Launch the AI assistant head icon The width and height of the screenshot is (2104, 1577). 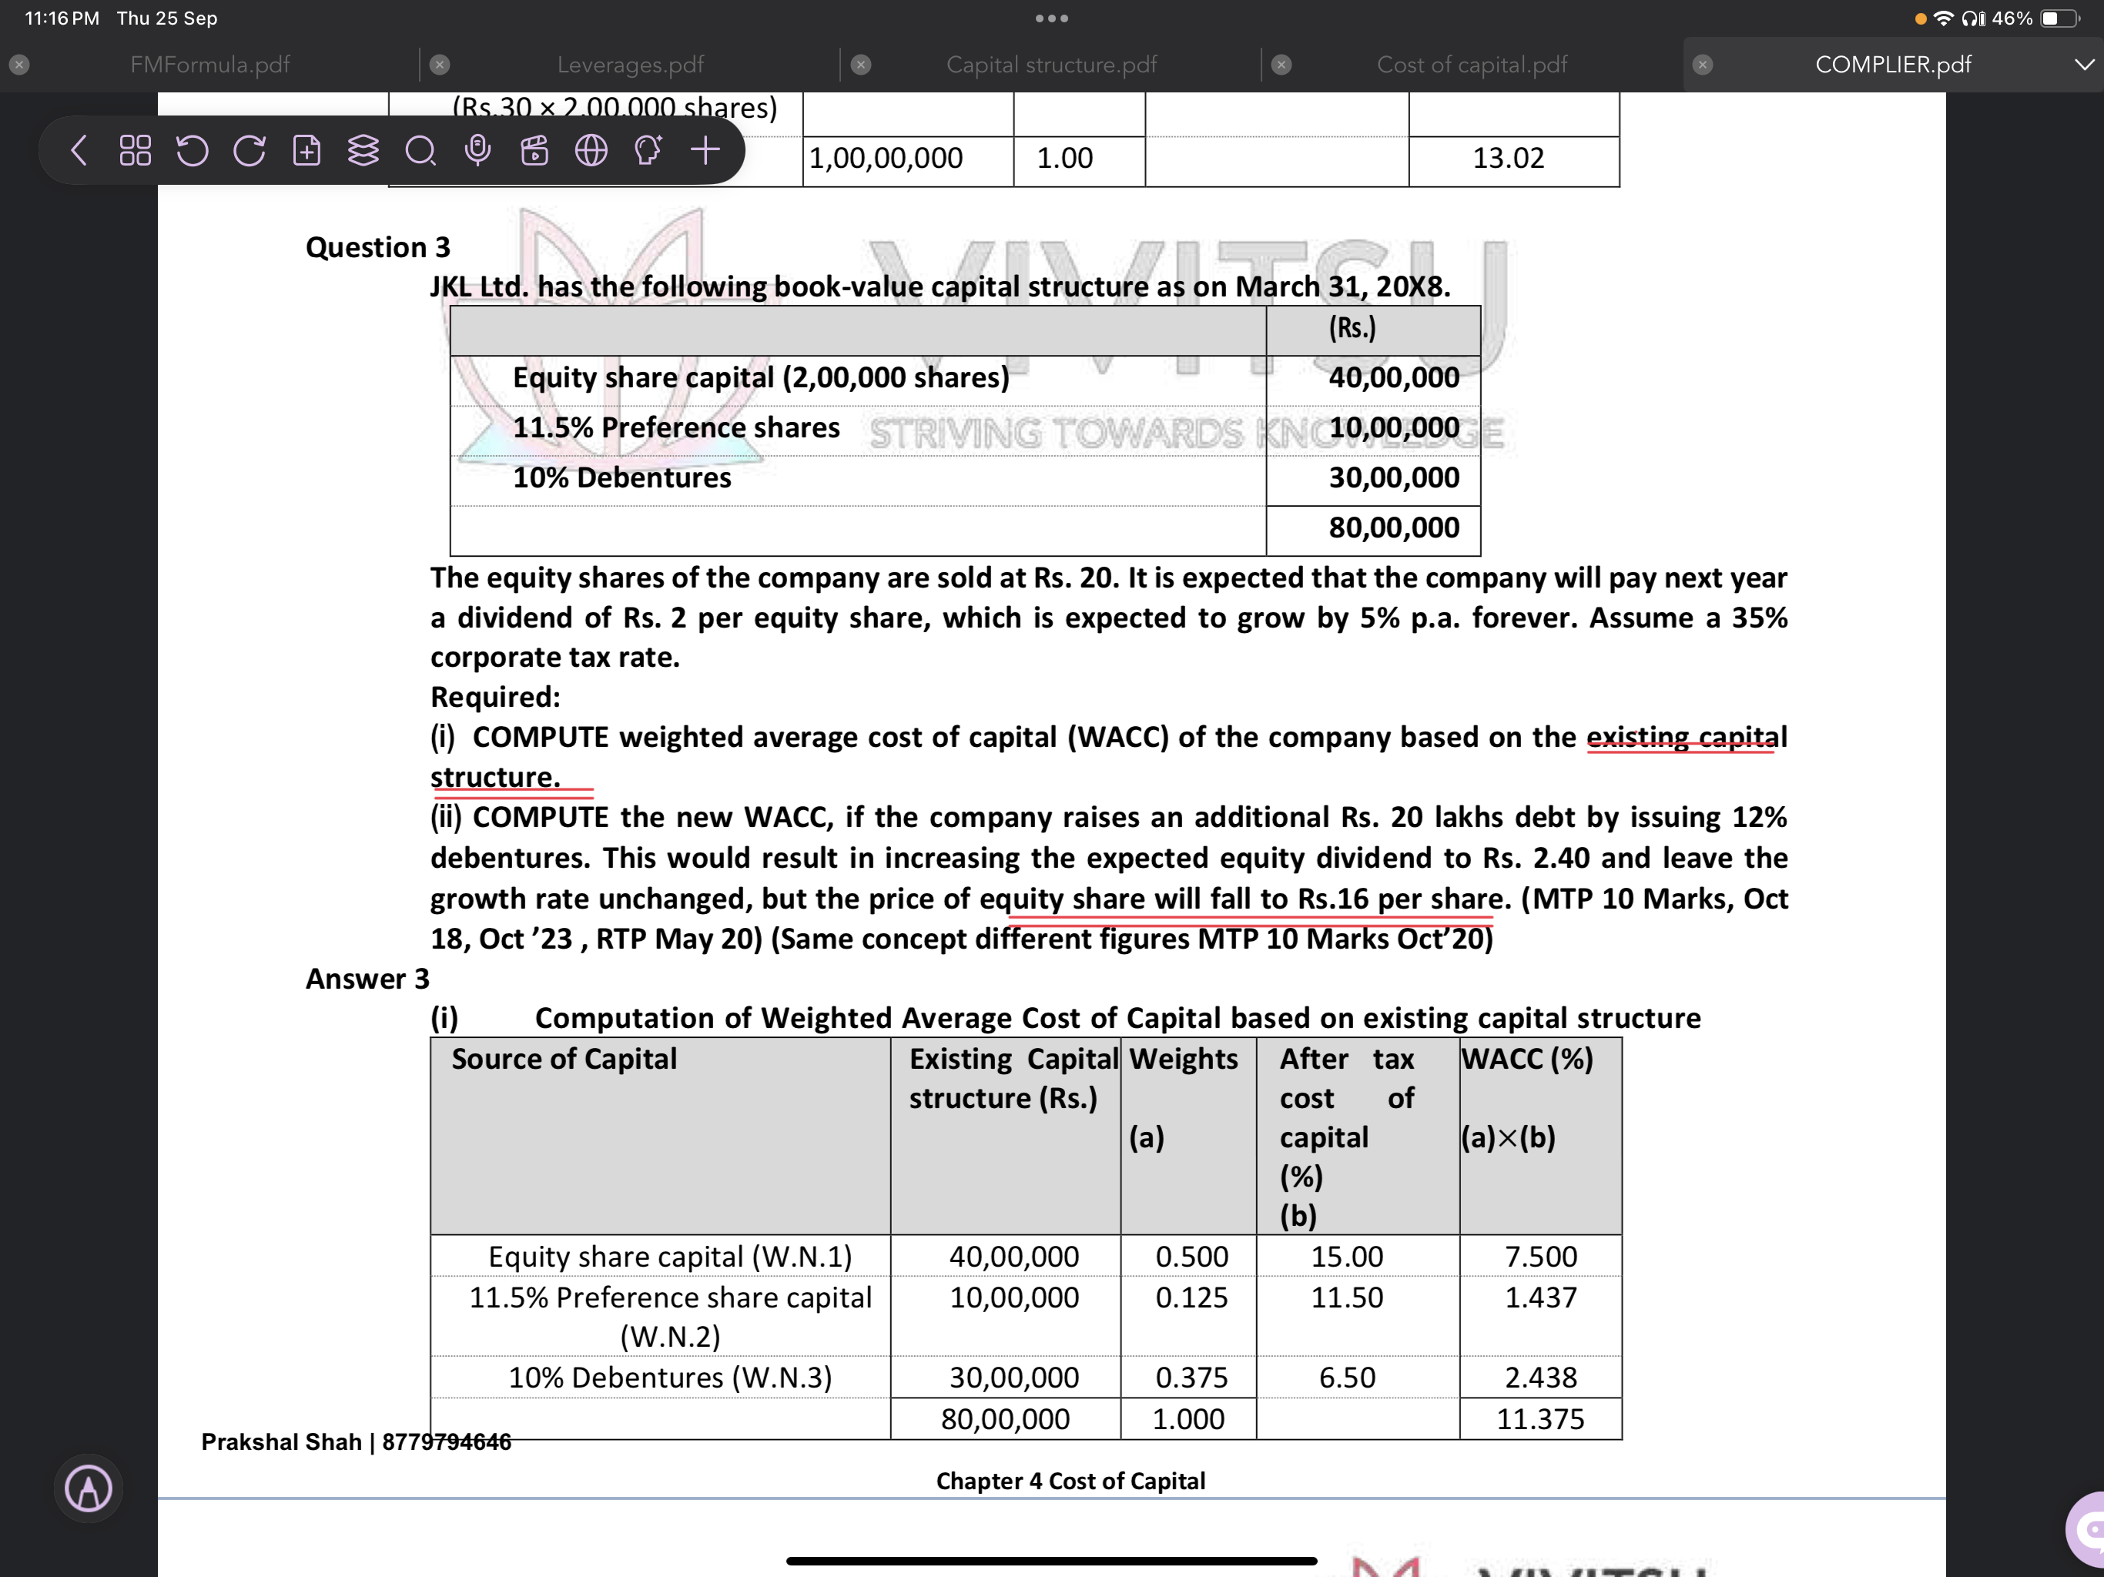pyautogui.click(x=648, y=150)
